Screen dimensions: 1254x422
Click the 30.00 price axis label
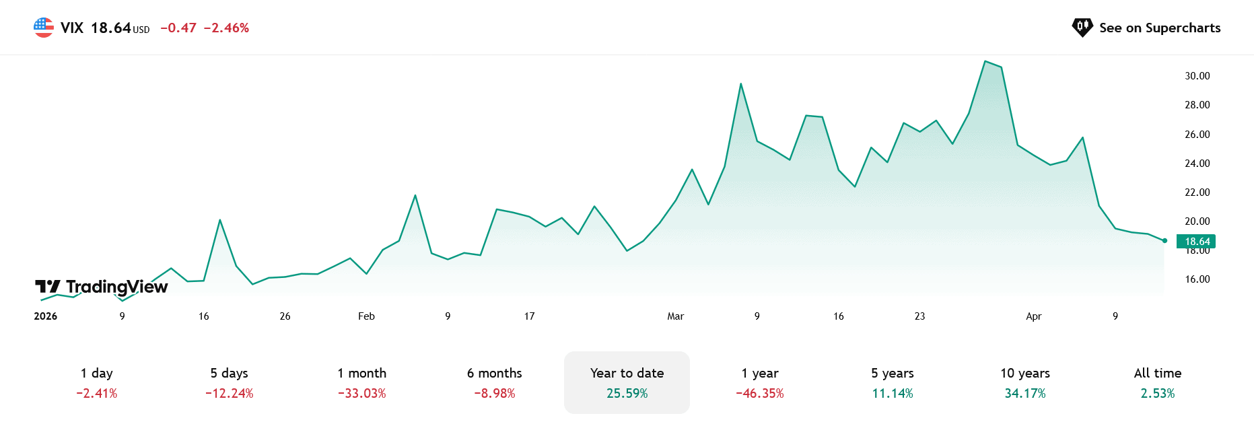(1197, 76)
